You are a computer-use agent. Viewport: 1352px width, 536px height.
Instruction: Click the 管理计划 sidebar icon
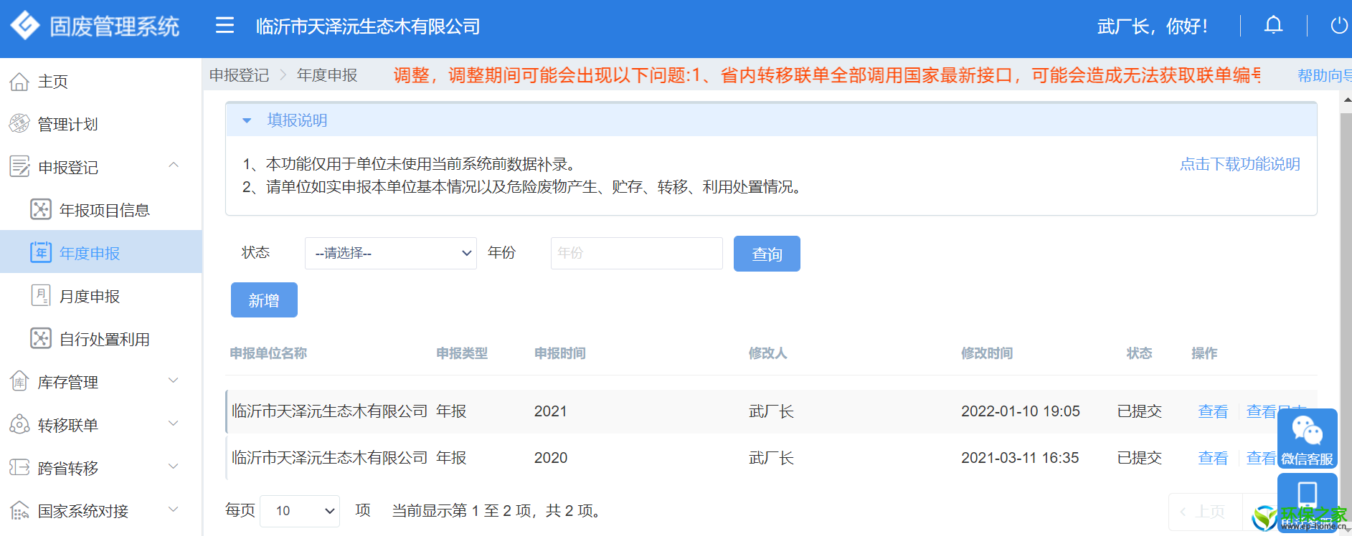[x=19, y=124]
